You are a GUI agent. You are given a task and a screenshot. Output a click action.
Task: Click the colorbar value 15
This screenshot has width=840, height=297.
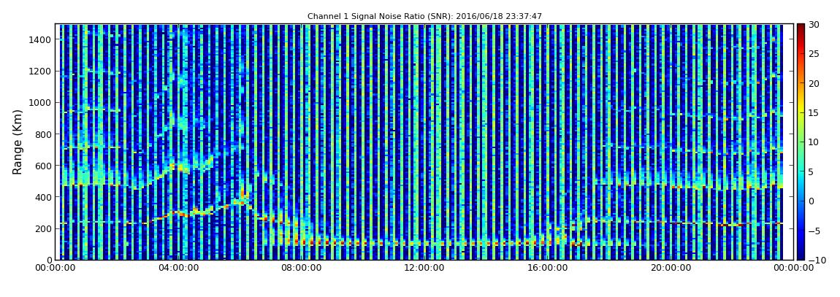814,113
